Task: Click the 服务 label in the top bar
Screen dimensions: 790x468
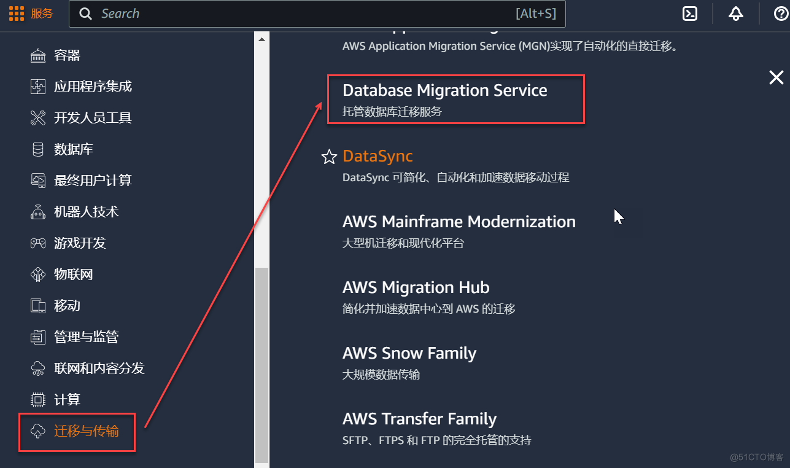Action: [x=42, y=14]
